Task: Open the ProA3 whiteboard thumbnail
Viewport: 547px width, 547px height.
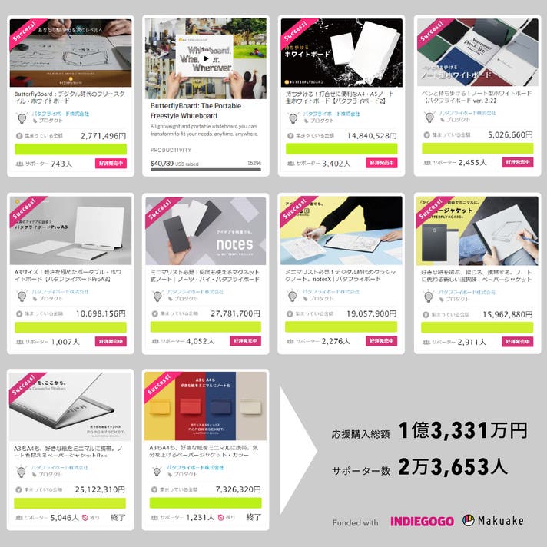Action: pyautogui.click(x=71, y=230)
